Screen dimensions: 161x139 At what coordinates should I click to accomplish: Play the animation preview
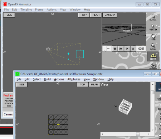127,49
